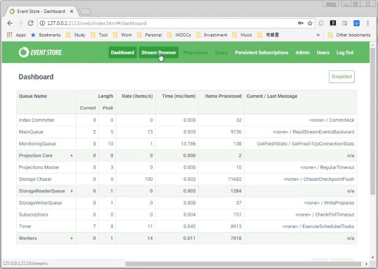The image size is (378, 269).
Task: Open the Users page
Action: pos(323,53)
